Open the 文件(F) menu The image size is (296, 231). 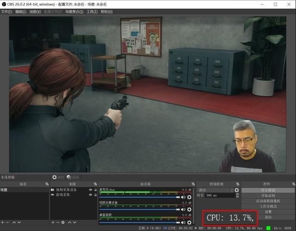pyautogui.click(x=6, y=12)
